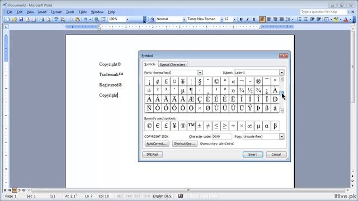Select the Symbols tab
The width and height of the screenshot is (358, 201).
150,64
